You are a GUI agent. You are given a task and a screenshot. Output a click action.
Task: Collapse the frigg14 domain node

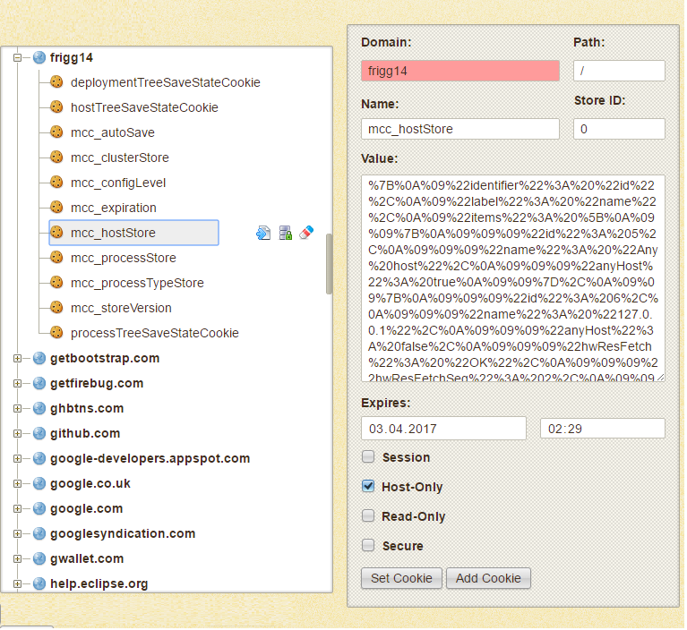(x=17, y=57)
